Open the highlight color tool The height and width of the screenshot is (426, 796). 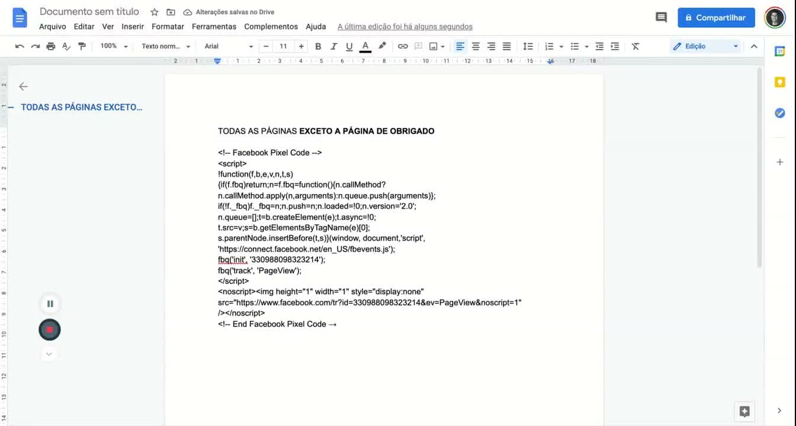[382, 46]
